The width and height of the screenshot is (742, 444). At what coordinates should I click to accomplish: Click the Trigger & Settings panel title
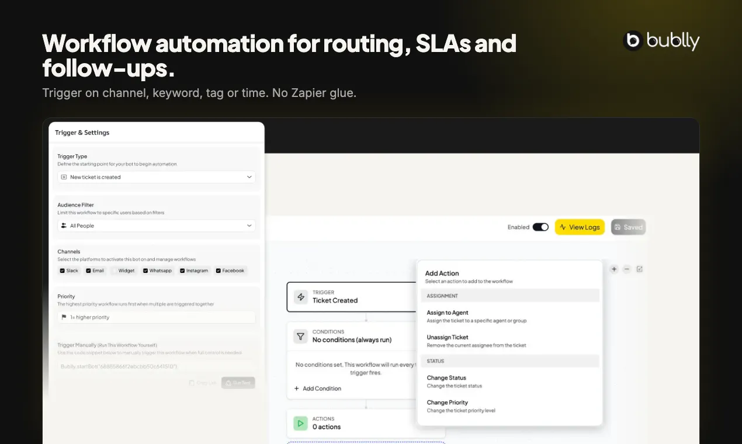pyautogui.click(x=82, y=133)
